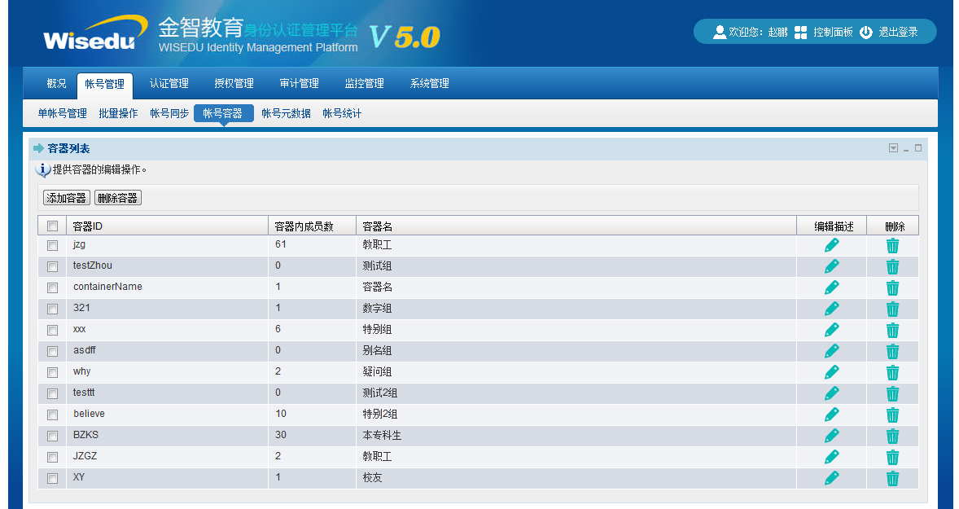Click the edit pencil icon for jzg row
Viewport: 959px width, 509px height.
[831, 245]
